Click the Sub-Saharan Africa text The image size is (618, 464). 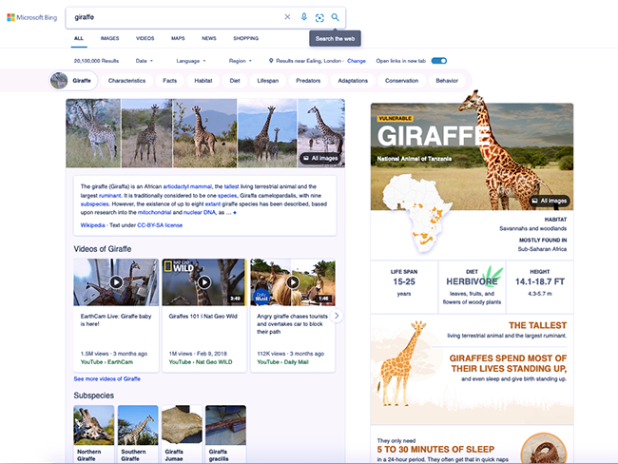(x=542, y=249)
